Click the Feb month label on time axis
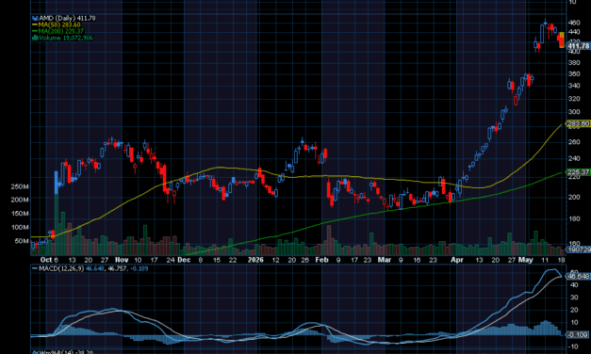The width and height of the screenshot is (591, 354). [321, 260]
